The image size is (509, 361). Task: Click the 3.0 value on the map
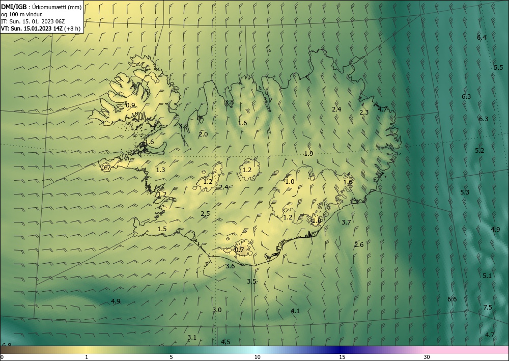coord(217,310)
